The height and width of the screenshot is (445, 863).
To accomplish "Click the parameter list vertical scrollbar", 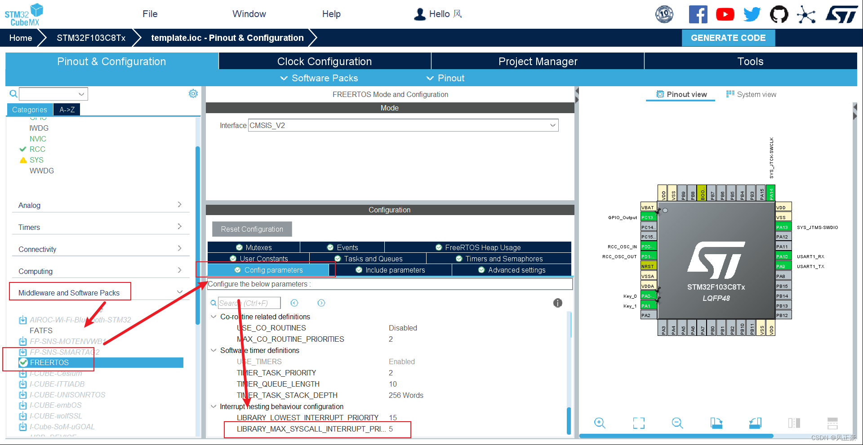I will (569, 421).
